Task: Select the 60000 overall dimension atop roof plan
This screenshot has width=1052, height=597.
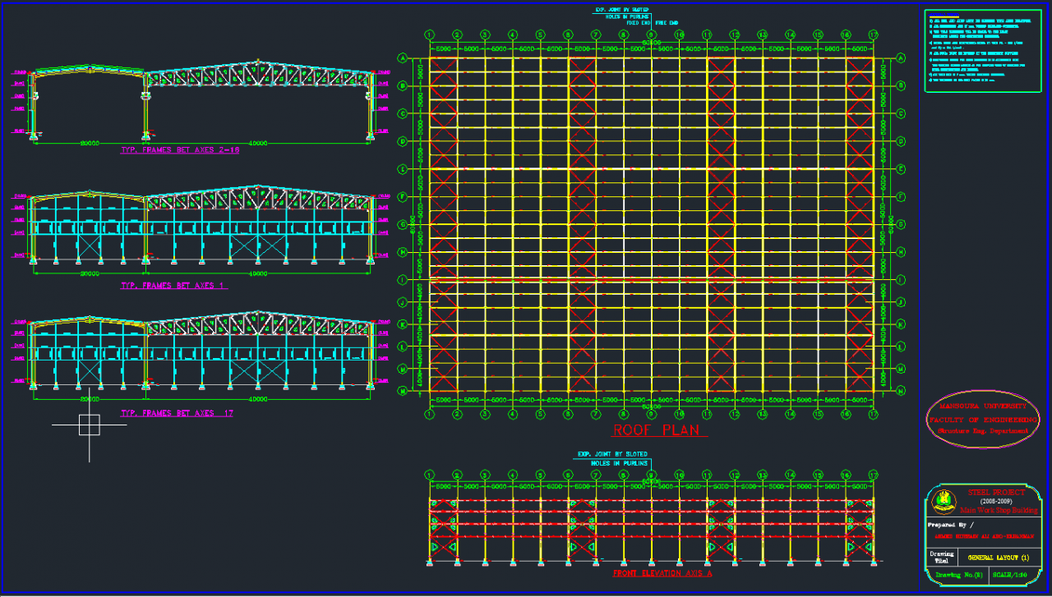Action: pyautogui.click(x=652, y=41)
